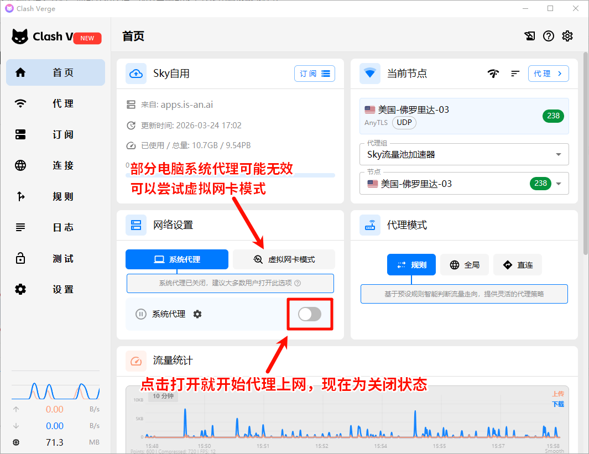Click the sort icon in 当前节点 panel
The height and width of the screenshot is (454, 589).
(515, 73)
